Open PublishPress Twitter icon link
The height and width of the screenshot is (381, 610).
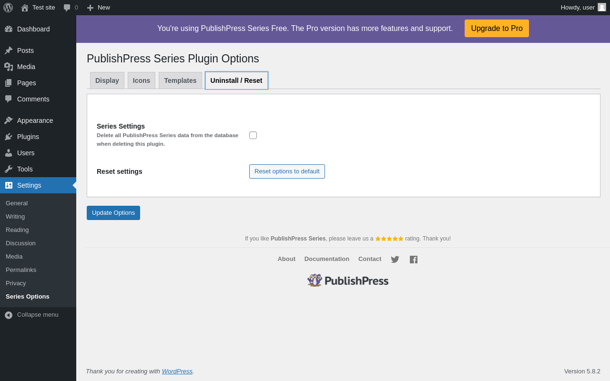tap(395, 260)
